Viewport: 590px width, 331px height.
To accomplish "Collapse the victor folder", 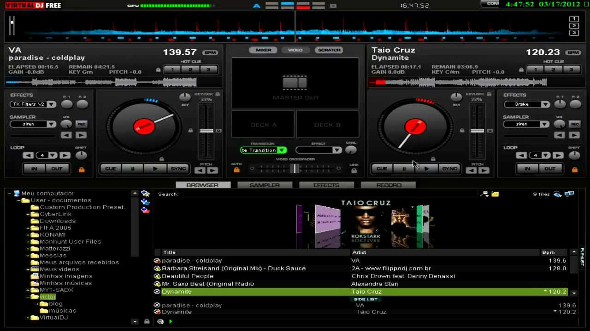I will (28, 297).
